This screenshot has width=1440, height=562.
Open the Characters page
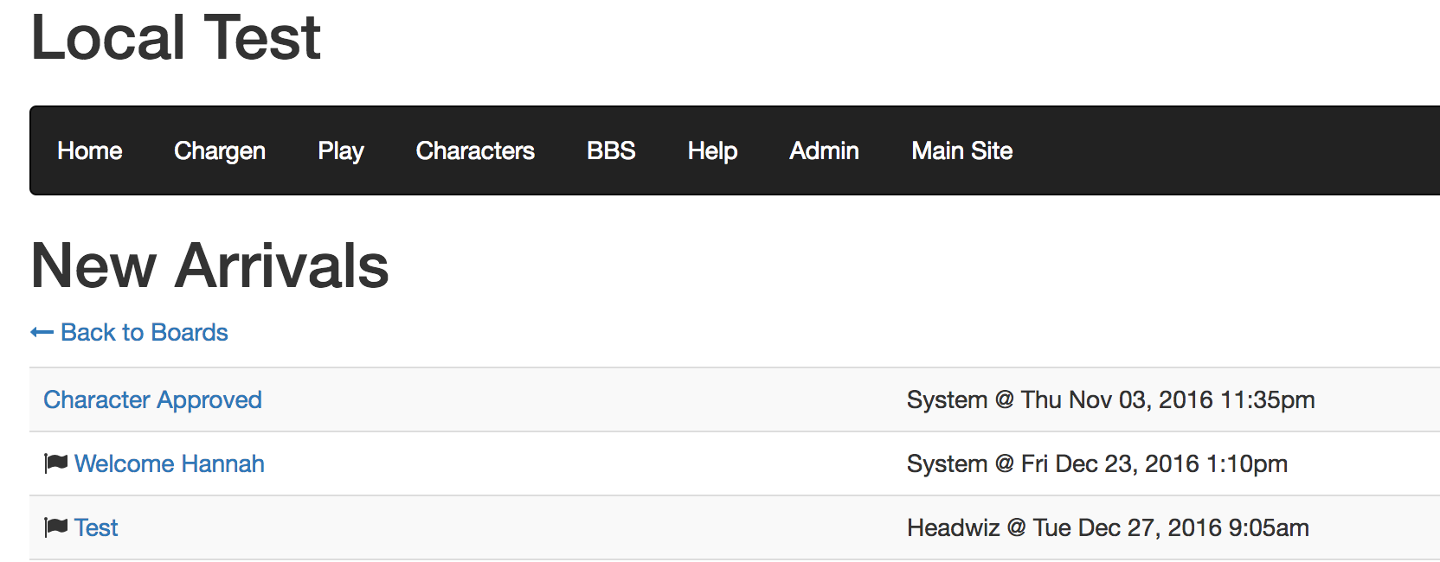pyautogui.click(x=475, y=151)
